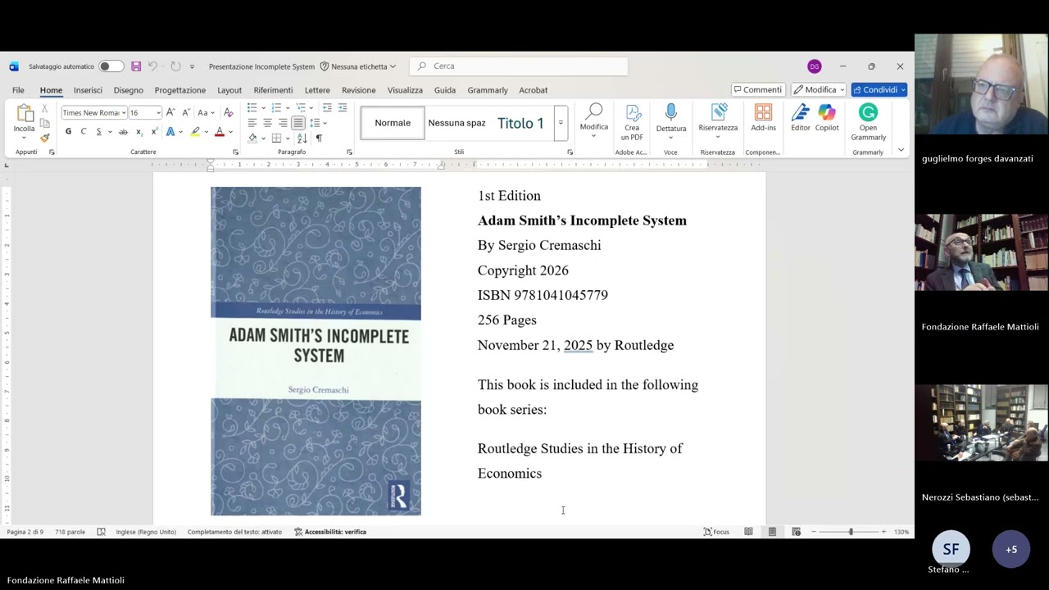Toggle show paragraph marks (¶)

pyautogui.click(x=319, y=138)
